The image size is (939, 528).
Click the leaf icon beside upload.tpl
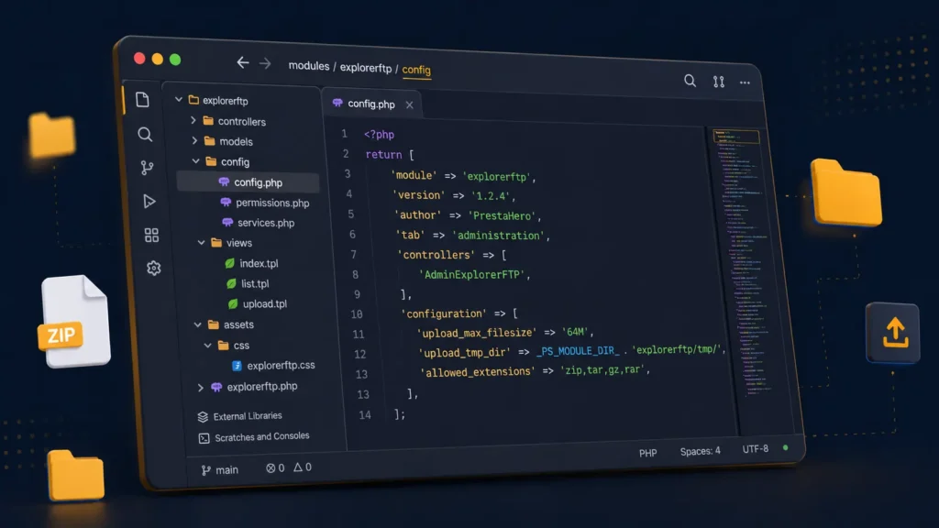coord(233,303)
